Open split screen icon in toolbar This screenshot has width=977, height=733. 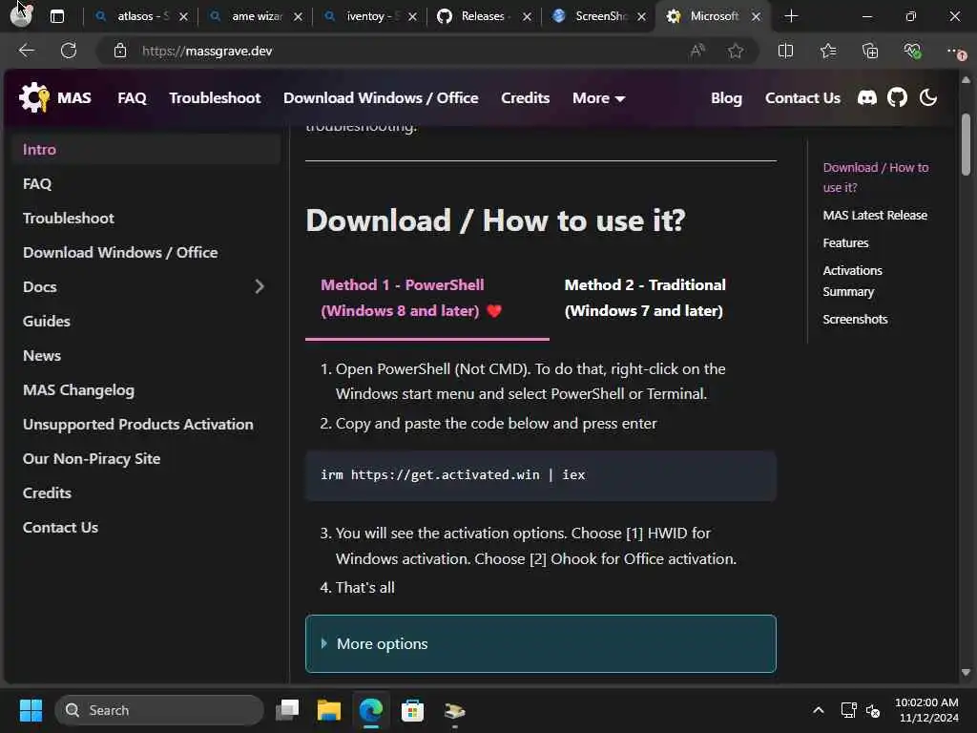[x=786, y=51]
